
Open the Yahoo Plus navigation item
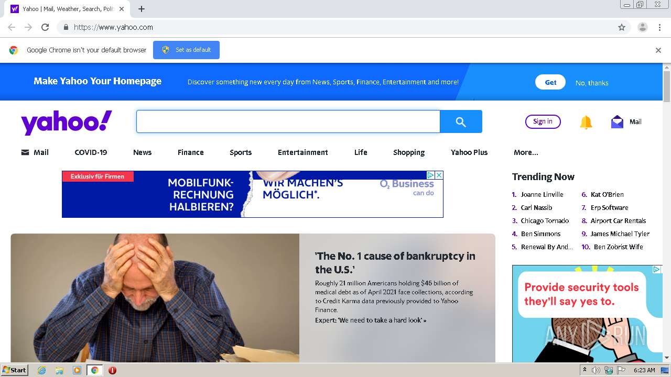469,152
